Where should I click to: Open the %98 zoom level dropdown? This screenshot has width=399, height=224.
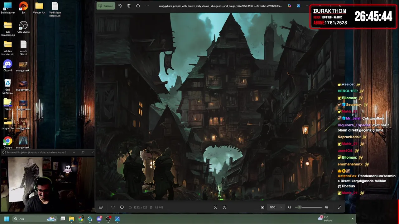pyautogui.click(x=276, y=207)
